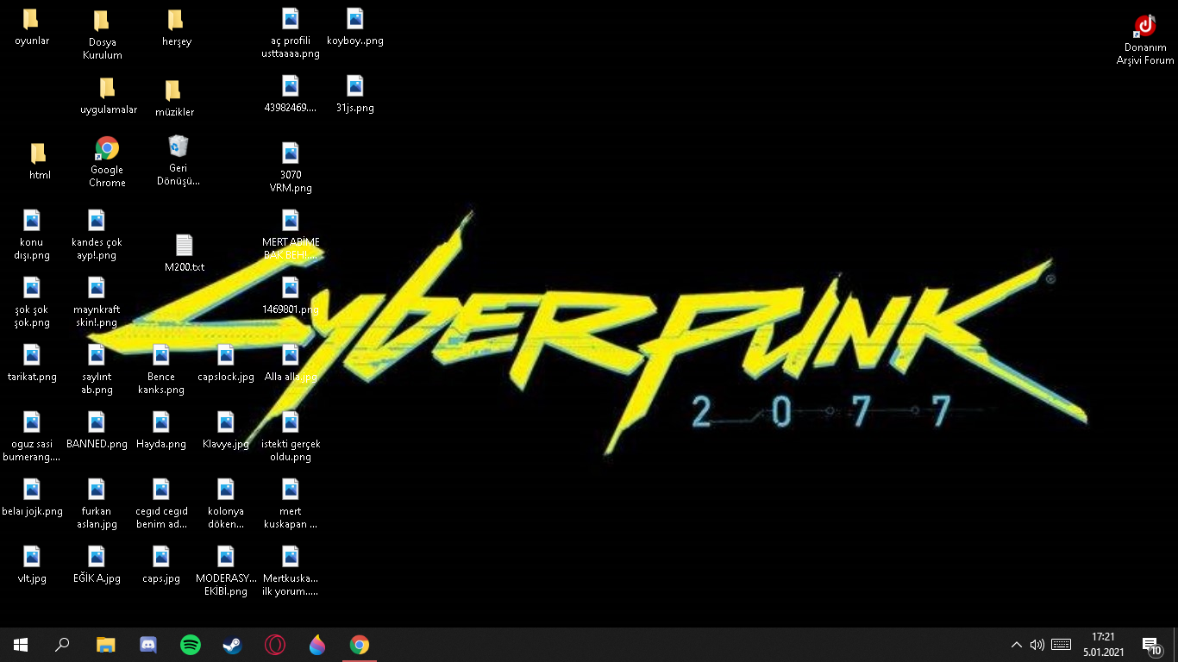Select the kolonya döken image file

[x=226, y=504]
